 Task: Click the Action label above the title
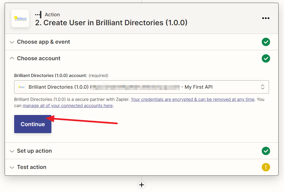(x=52, y=15)
